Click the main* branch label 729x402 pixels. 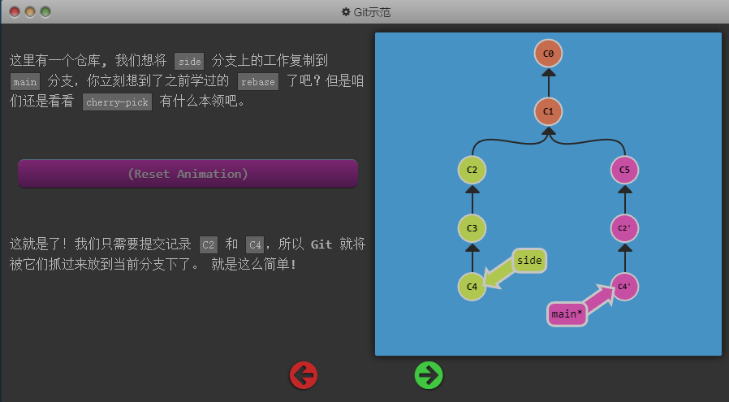567,314
